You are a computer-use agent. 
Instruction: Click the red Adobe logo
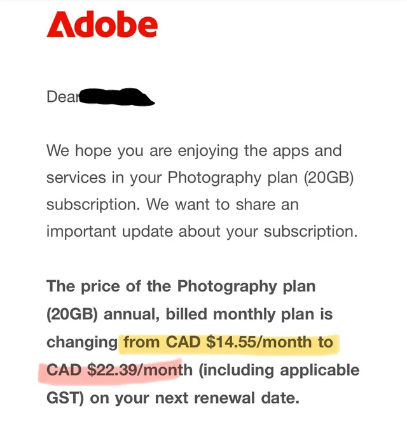(102, 25)
